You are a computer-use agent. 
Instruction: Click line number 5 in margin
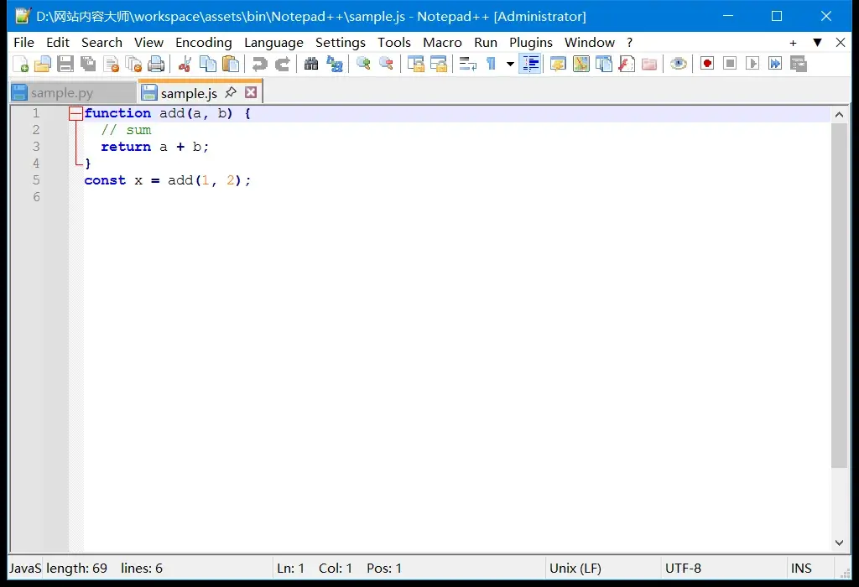(x=36, y=180)
